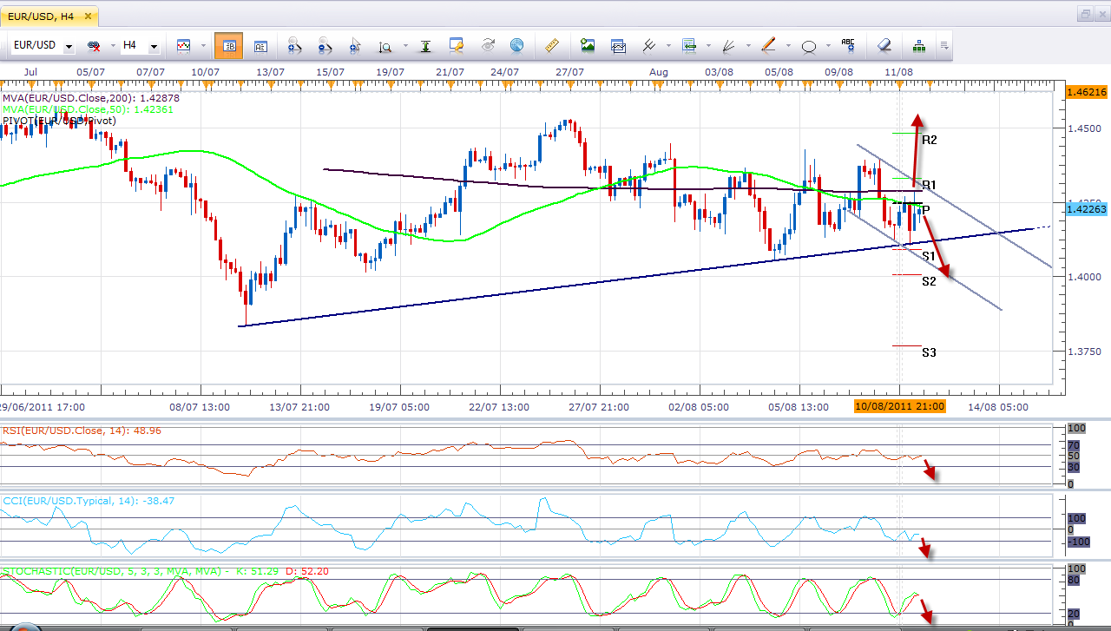Click the blue radar globe icon
The image size is (1111, 631).
(x=516, y=45)
